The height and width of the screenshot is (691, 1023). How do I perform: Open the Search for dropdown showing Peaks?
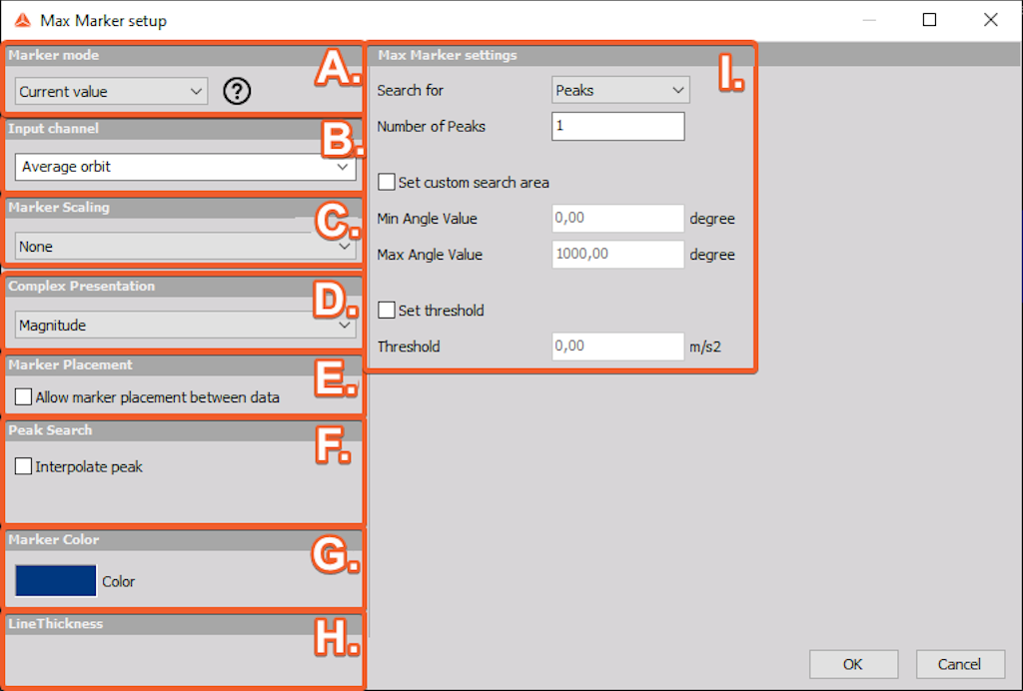tap(620, 90)
